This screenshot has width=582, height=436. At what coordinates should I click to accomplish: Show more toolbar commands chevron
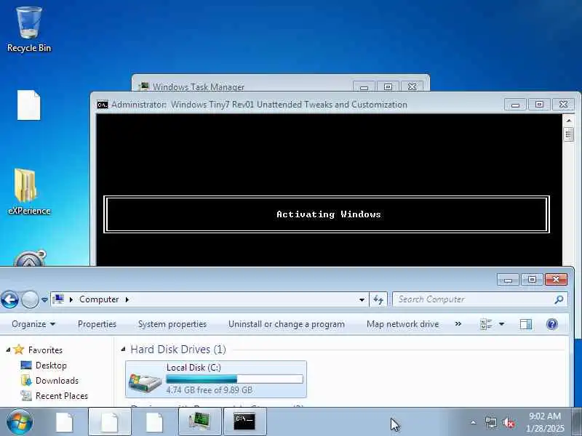458,324
